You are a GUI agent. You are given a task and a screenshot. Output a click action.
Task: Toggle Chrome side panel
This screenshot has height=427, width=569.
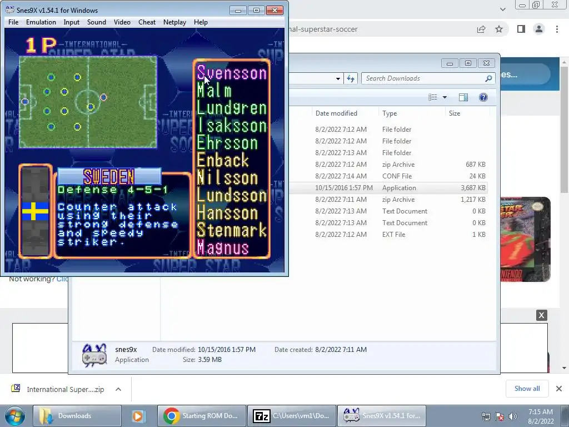pyautogui.click(x=521, y=29)
